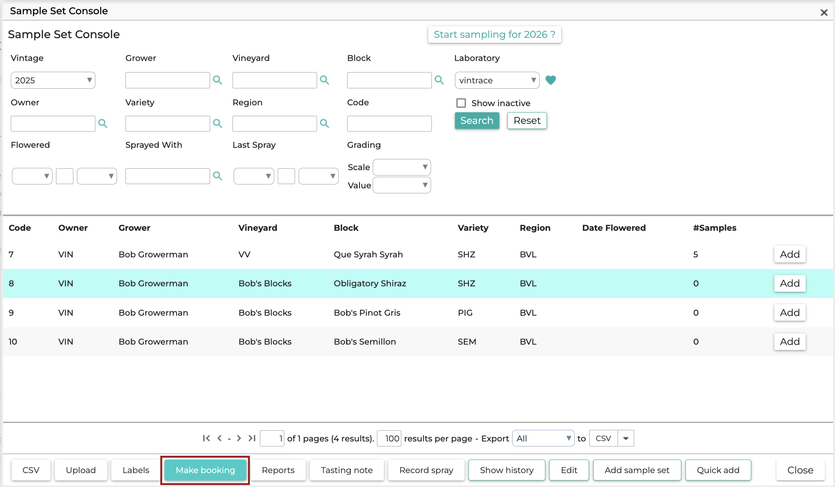The image size is (835, 487).
Task: Click Add for Obligatory Shiraz row
Action: (x=790, y=283)
